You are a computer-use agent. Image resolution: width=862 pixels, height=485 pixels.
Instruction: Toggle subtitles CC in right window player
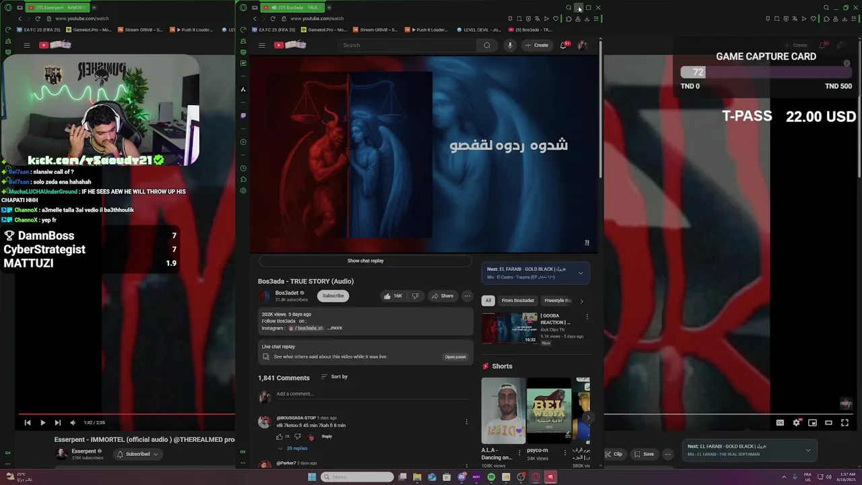point(780,423)
